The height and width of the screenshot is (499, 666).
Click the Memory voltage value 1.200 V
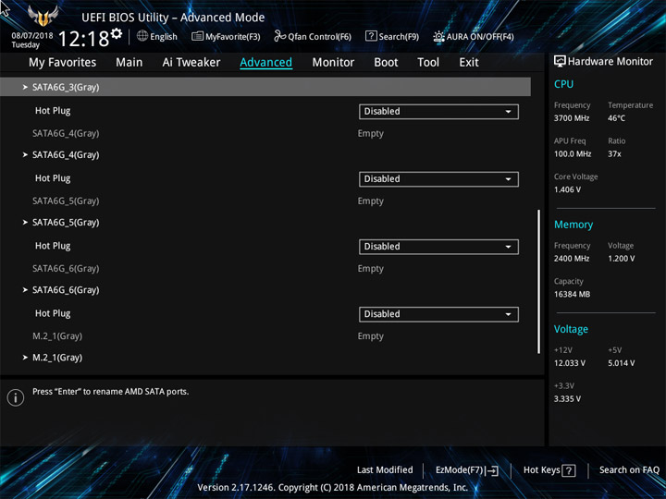(x=621, y=259)
